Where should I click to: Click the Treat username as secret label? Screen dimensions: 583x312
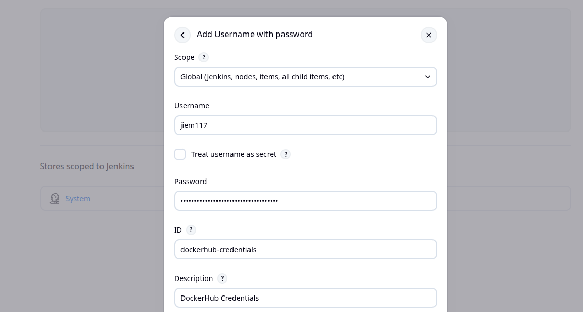[234, 154]
